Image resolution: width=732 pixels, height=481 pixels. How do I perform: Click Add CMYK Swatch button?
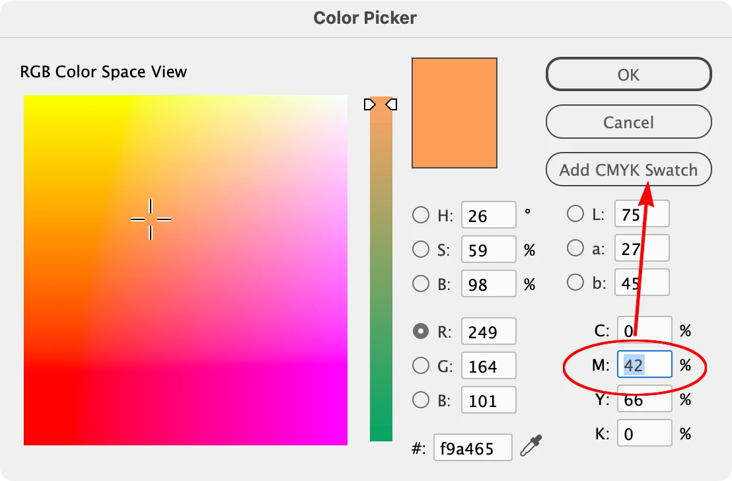tap(628, 170)
